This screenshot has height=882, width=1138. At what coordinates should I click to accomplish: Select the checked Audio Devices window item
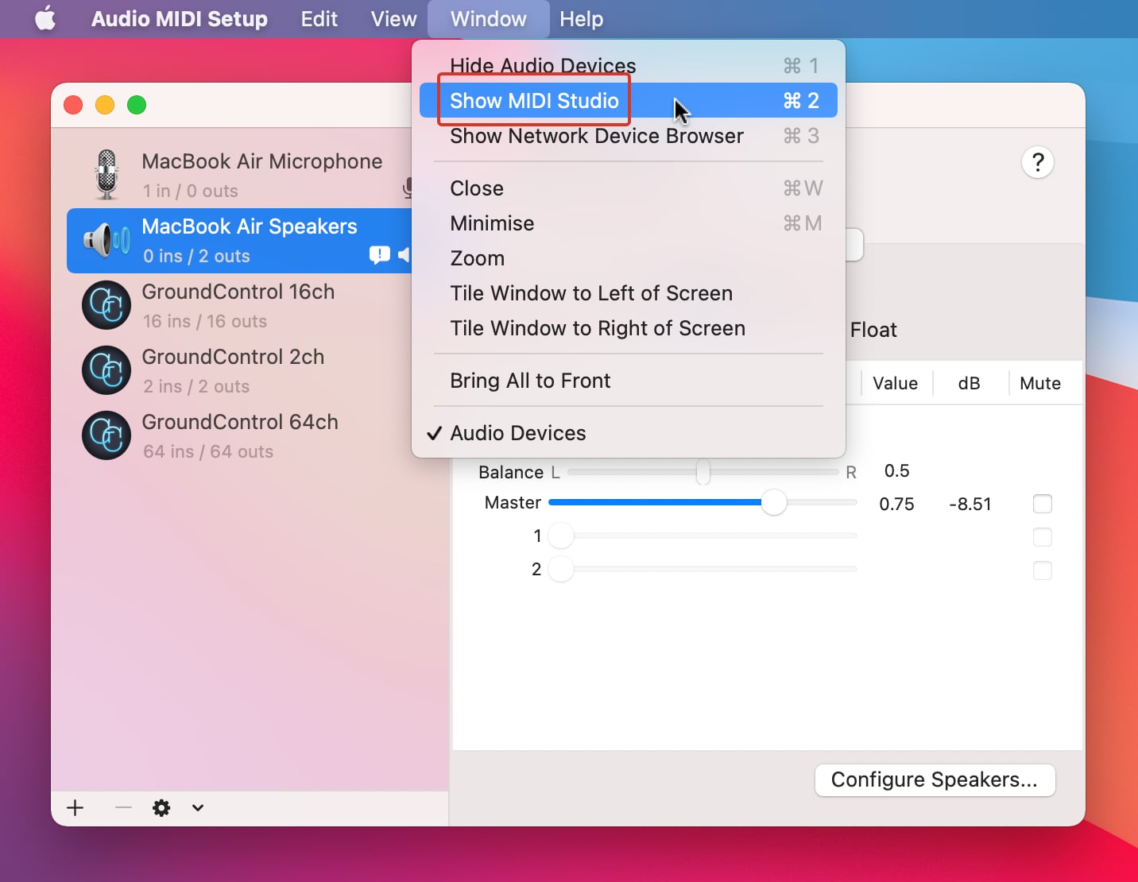click(629, 433)
